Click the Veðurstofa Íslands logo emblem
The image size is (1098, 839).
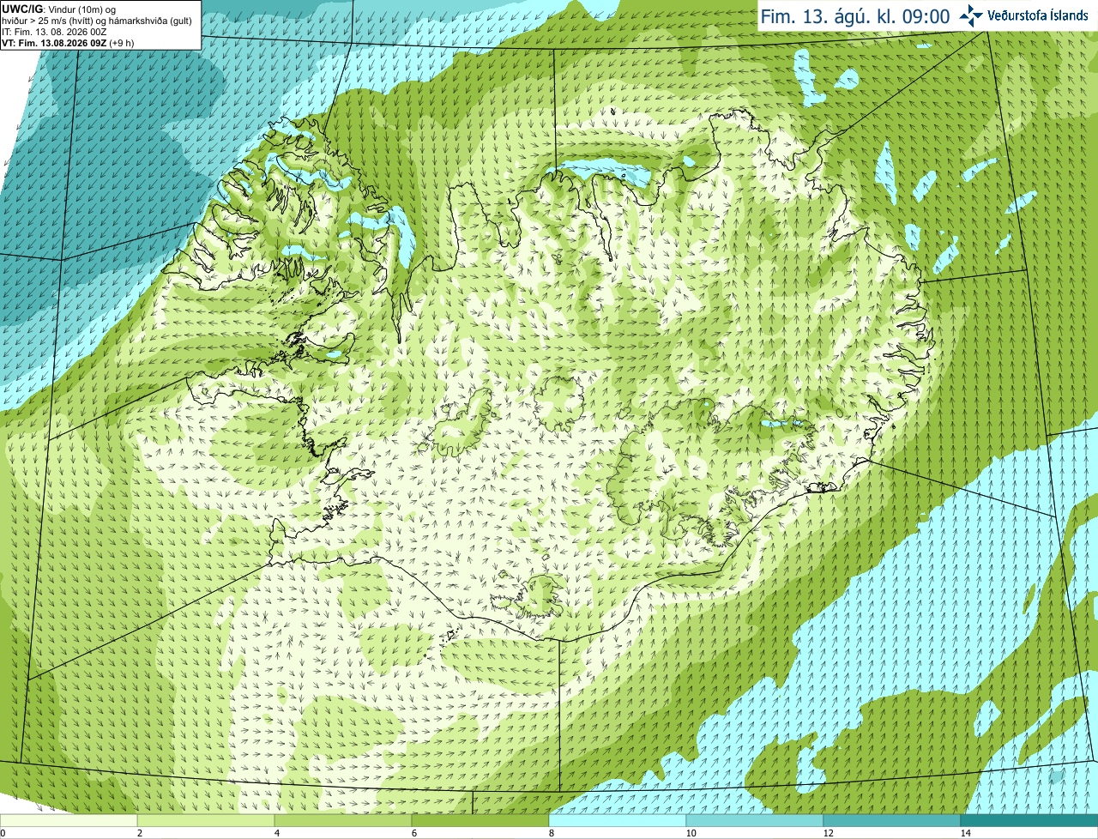pyautogui.click(x=970, y=15)
